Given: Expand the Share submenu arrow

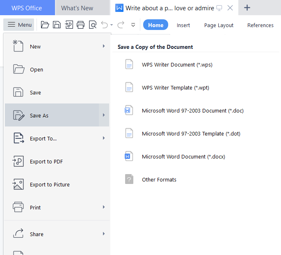Looking at the screenshot, I should tap(104, 234).
